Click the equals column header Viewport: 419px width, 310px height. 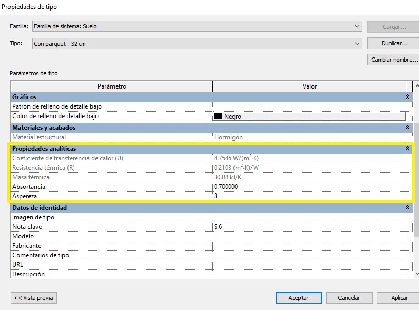click(x=409, y=86)
